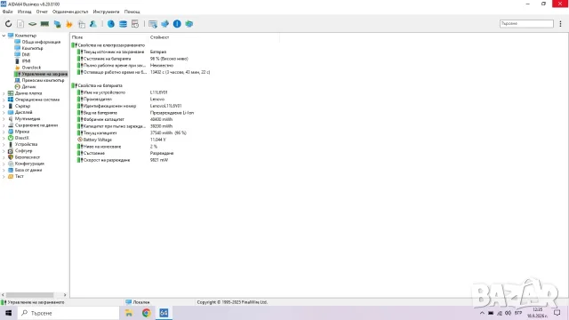
Task: Click the blue arrow toolbar icon
Action: pyautogui.click(x=164, y=24)
